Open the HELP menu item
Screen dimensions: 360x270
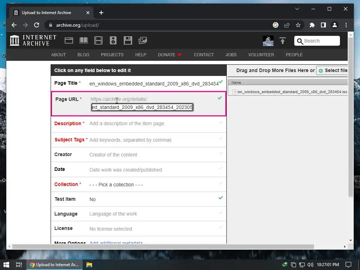141,54
